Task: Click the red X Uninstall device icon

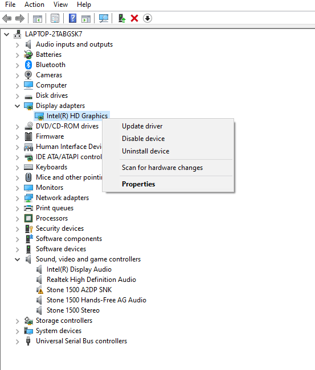Action: coord(134,18)
